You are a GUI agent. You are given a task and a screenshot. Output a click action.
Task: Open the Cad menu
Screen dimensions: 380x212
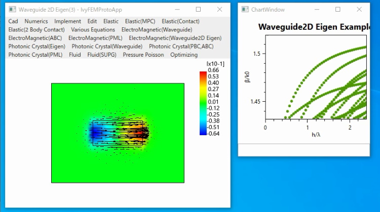(x=13, y=21)
